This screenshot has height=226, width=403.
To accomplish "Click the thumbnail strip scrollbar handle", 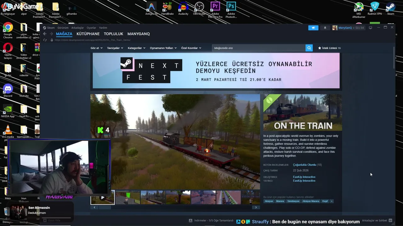I will point(105,207).
